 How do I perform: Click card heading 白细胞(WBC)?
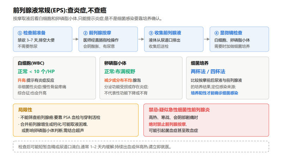click(x=31, y=63)
